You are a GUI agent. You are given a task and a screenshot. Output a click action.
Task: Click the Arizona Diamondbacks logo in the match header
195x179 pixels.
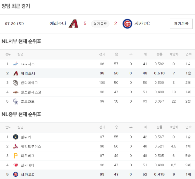73,23
